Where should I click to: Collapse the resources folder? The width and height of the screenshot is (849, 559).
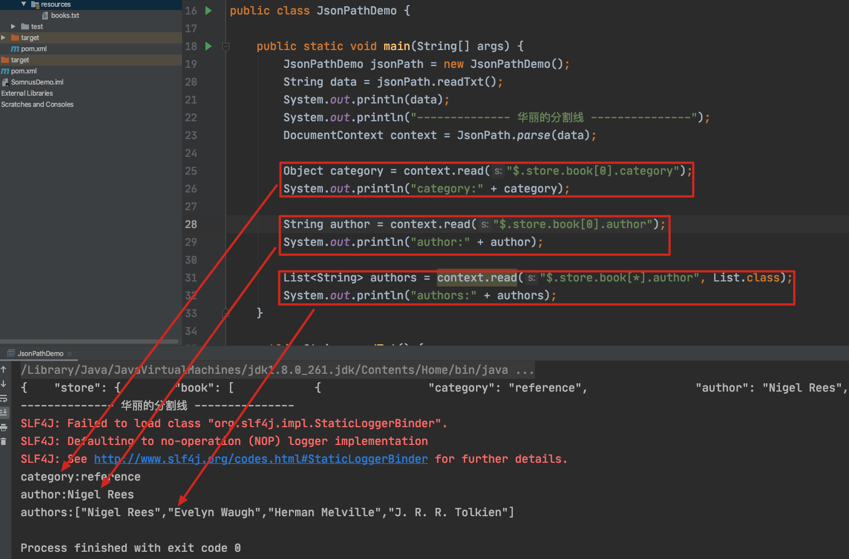[x=23, y=4]
